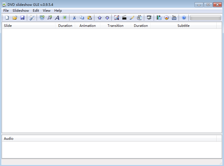Viewport: 224px width, 166px height.
Task: Move slide down with the down arrow
Action: tap(107, 18)
